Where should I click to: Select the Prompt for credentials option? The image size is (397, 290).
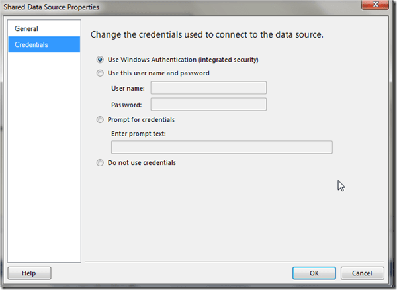[101, 120]
